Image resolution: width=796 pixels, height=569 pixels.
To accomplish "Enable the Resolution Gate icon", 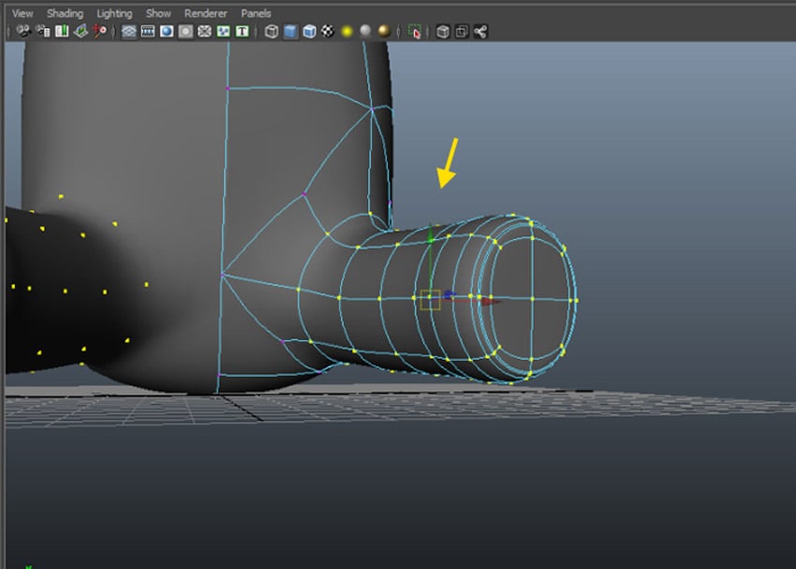I will pos(165,31).
